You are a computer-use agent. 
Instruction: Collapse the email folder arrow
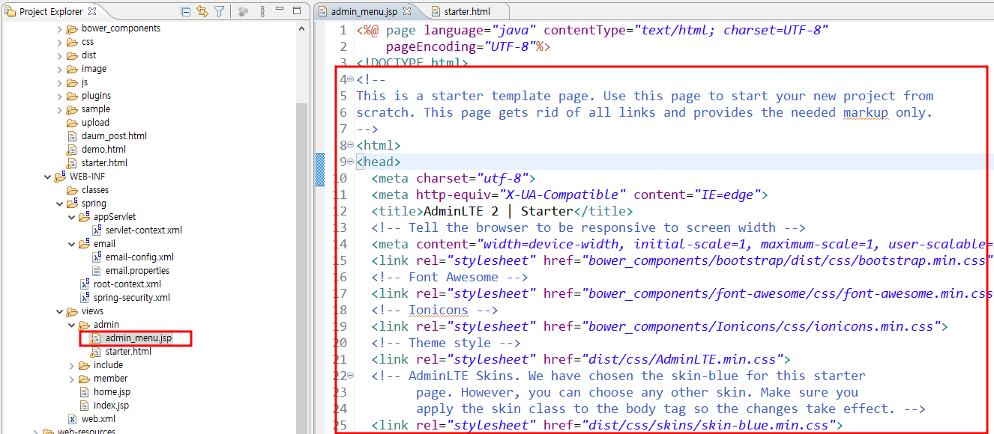tap(72, 243)
